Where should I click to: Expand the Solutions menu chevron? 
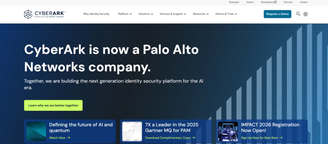(x=152, y=14)
